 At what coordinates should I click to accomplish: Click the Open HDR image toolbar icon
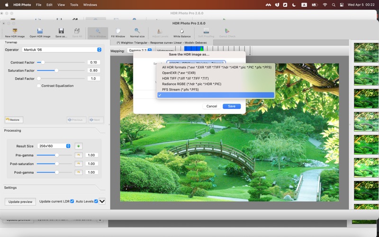click(40, 31)
